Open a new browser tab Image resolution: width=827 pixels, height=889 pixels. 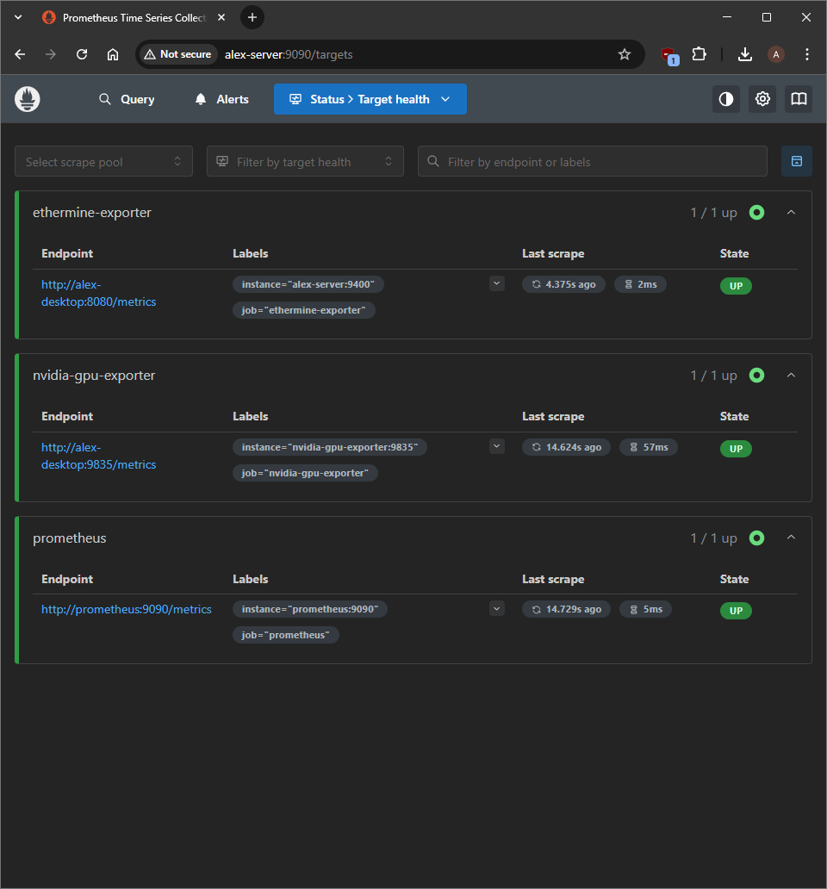coord(252,17)
